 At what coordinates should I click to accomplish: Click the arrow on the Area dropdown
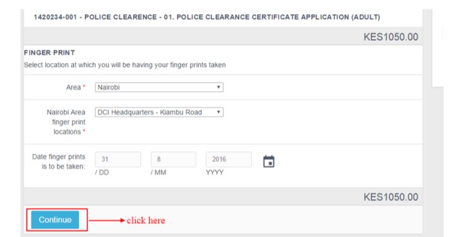coord(218,87)
